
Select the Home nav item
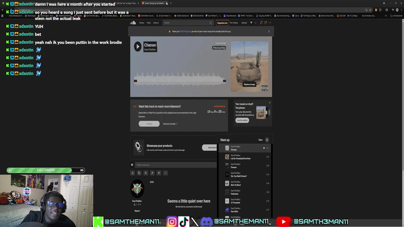pos(142,23)
